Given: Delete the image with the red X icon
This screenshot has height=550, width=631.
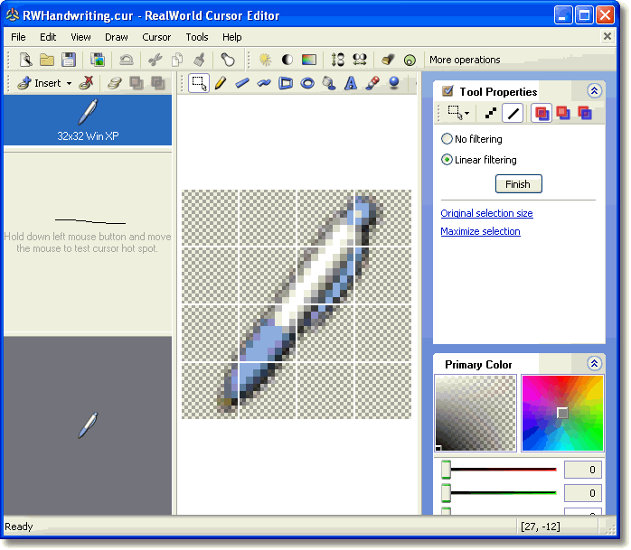Looking at the screenshot, I should tap(86, 83).
